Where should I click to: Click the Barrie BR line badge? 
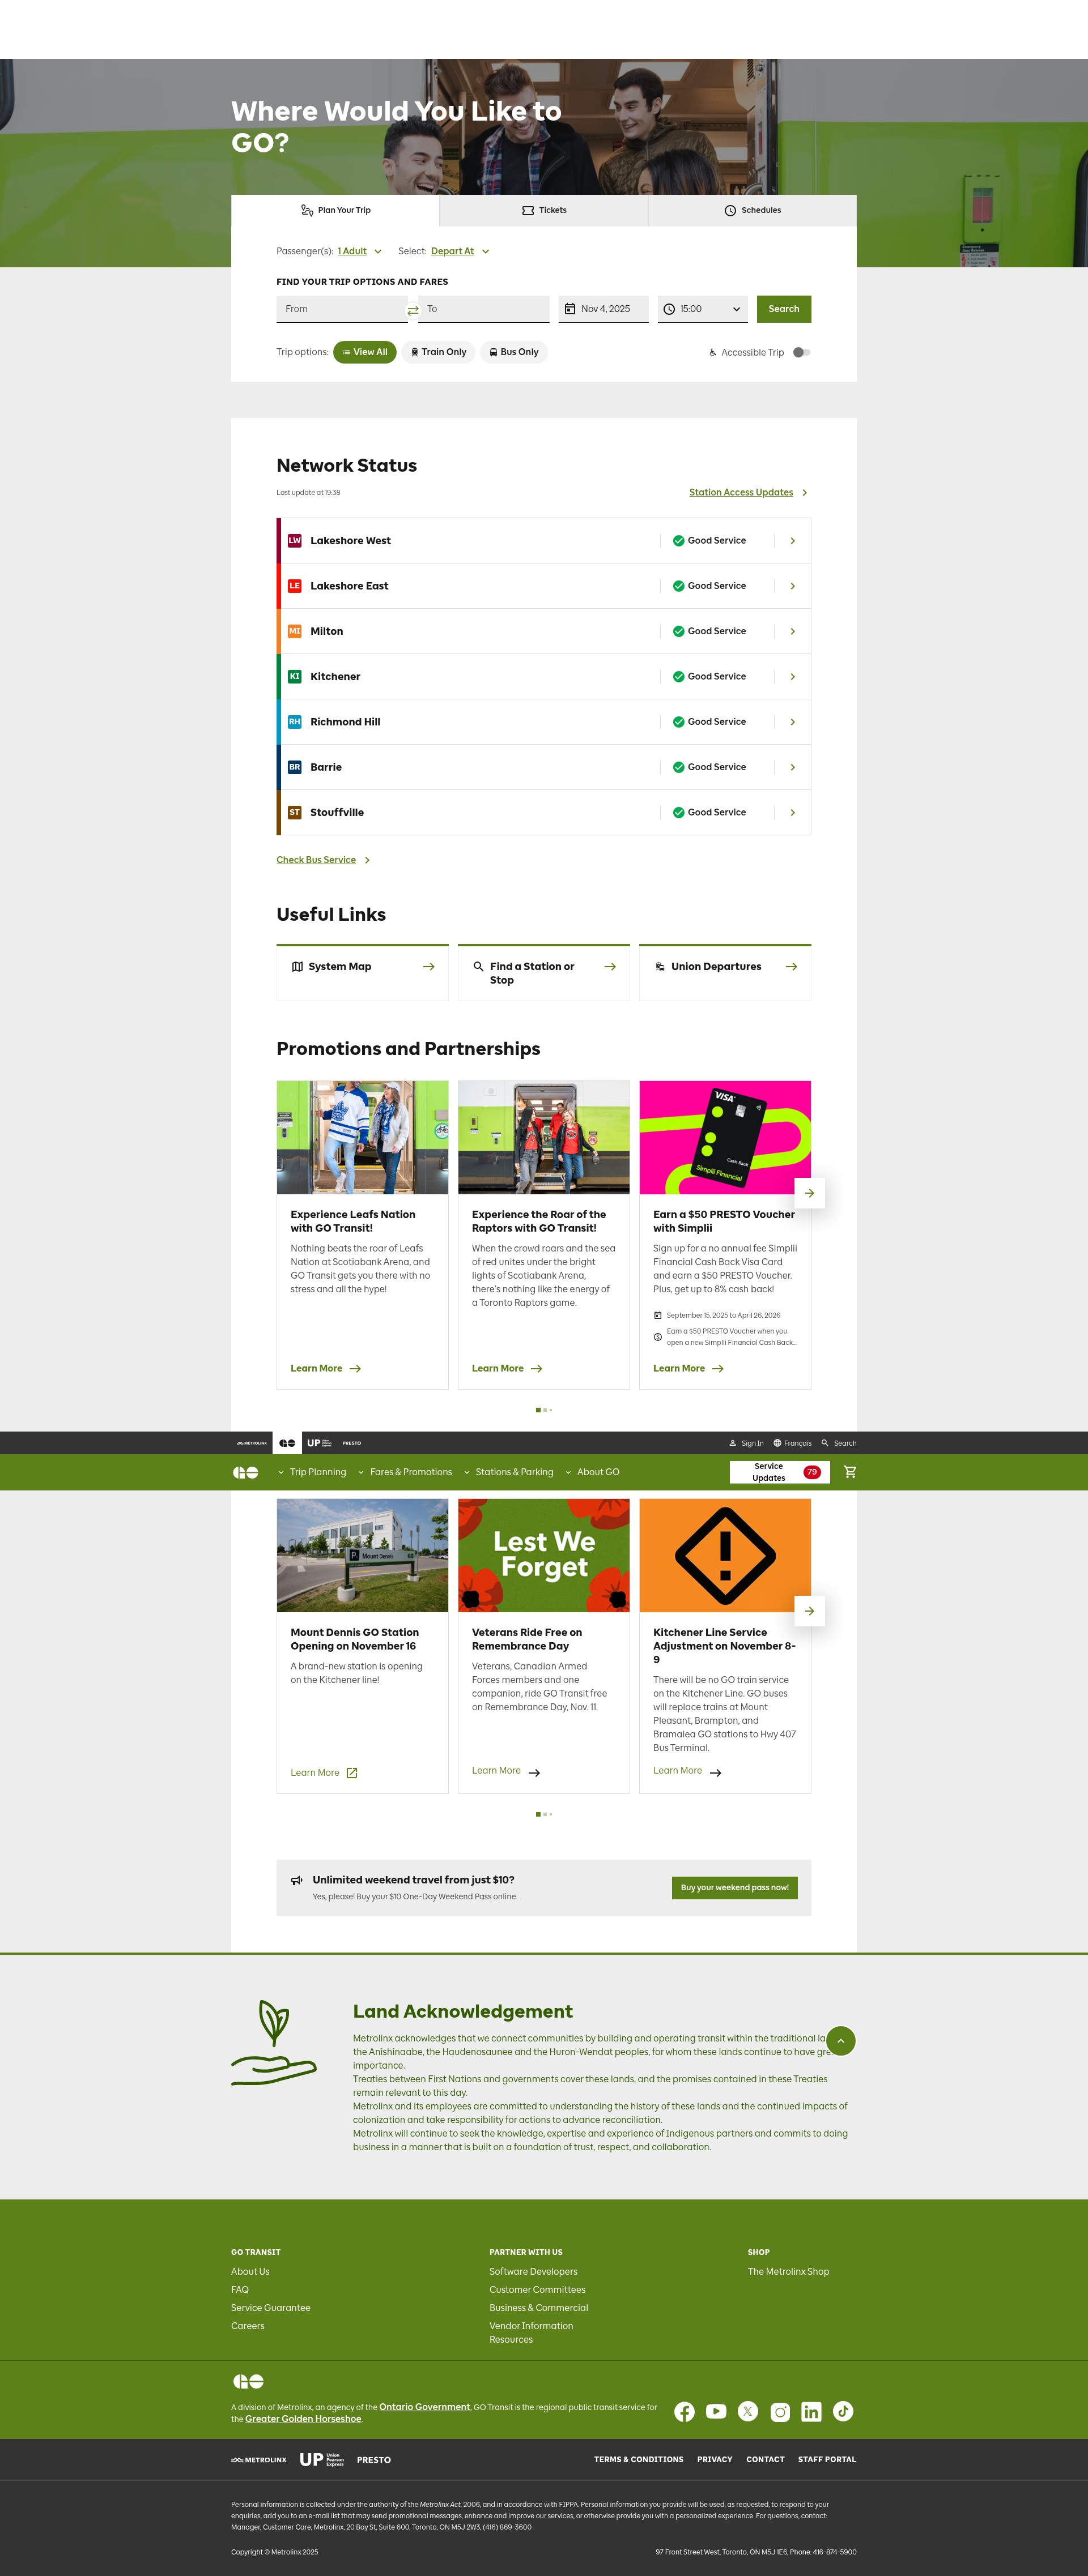point(294,767)
